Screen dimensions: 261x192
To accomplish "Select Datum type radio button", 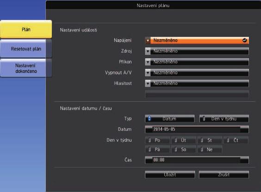I will (x=170, y=119).
